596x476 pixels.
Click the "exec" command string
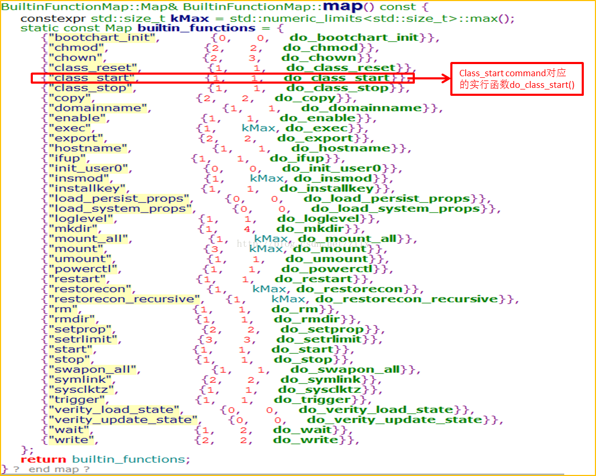coord(69,129)
